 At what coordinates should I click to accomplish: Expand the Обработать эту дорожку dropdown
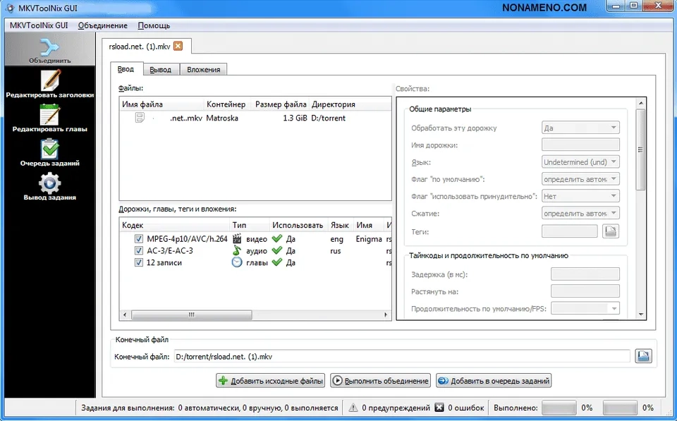click(x=580, y=128)
